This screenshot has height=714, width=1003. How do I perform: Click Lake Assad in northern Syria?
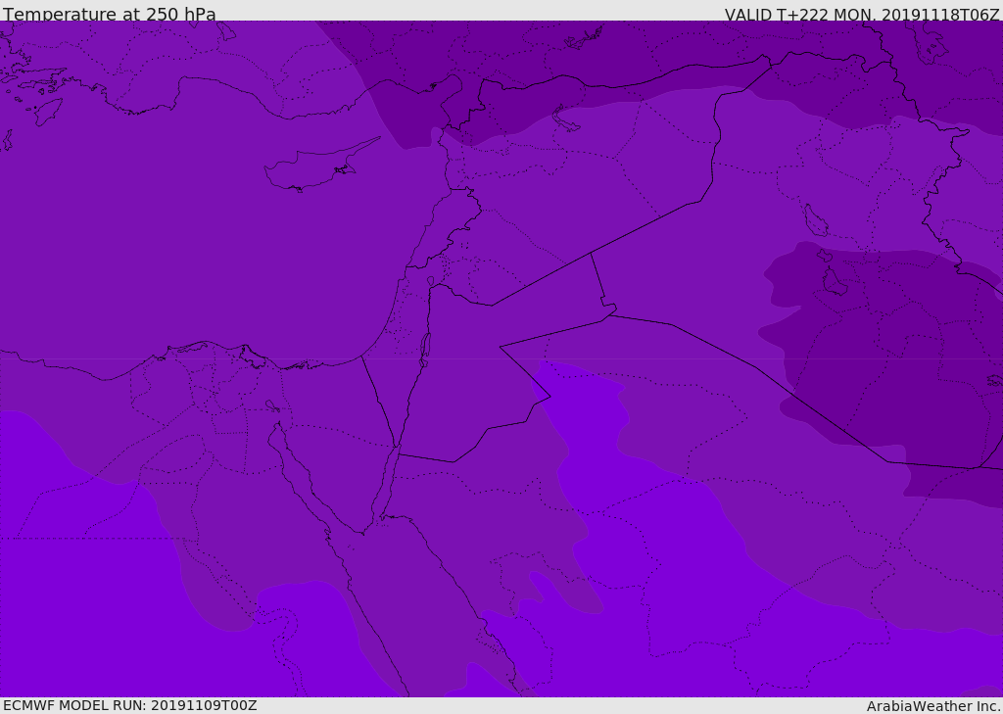tap(565, 120)
